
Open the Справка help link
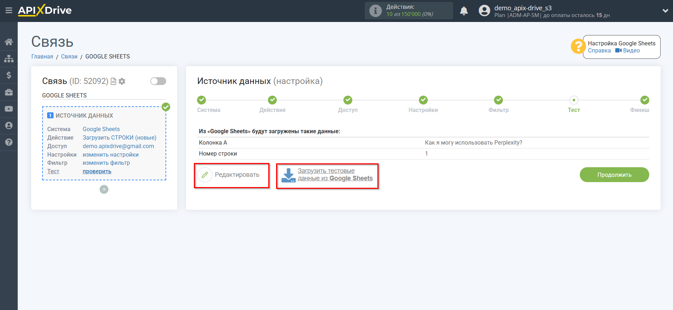coord(599,51)
